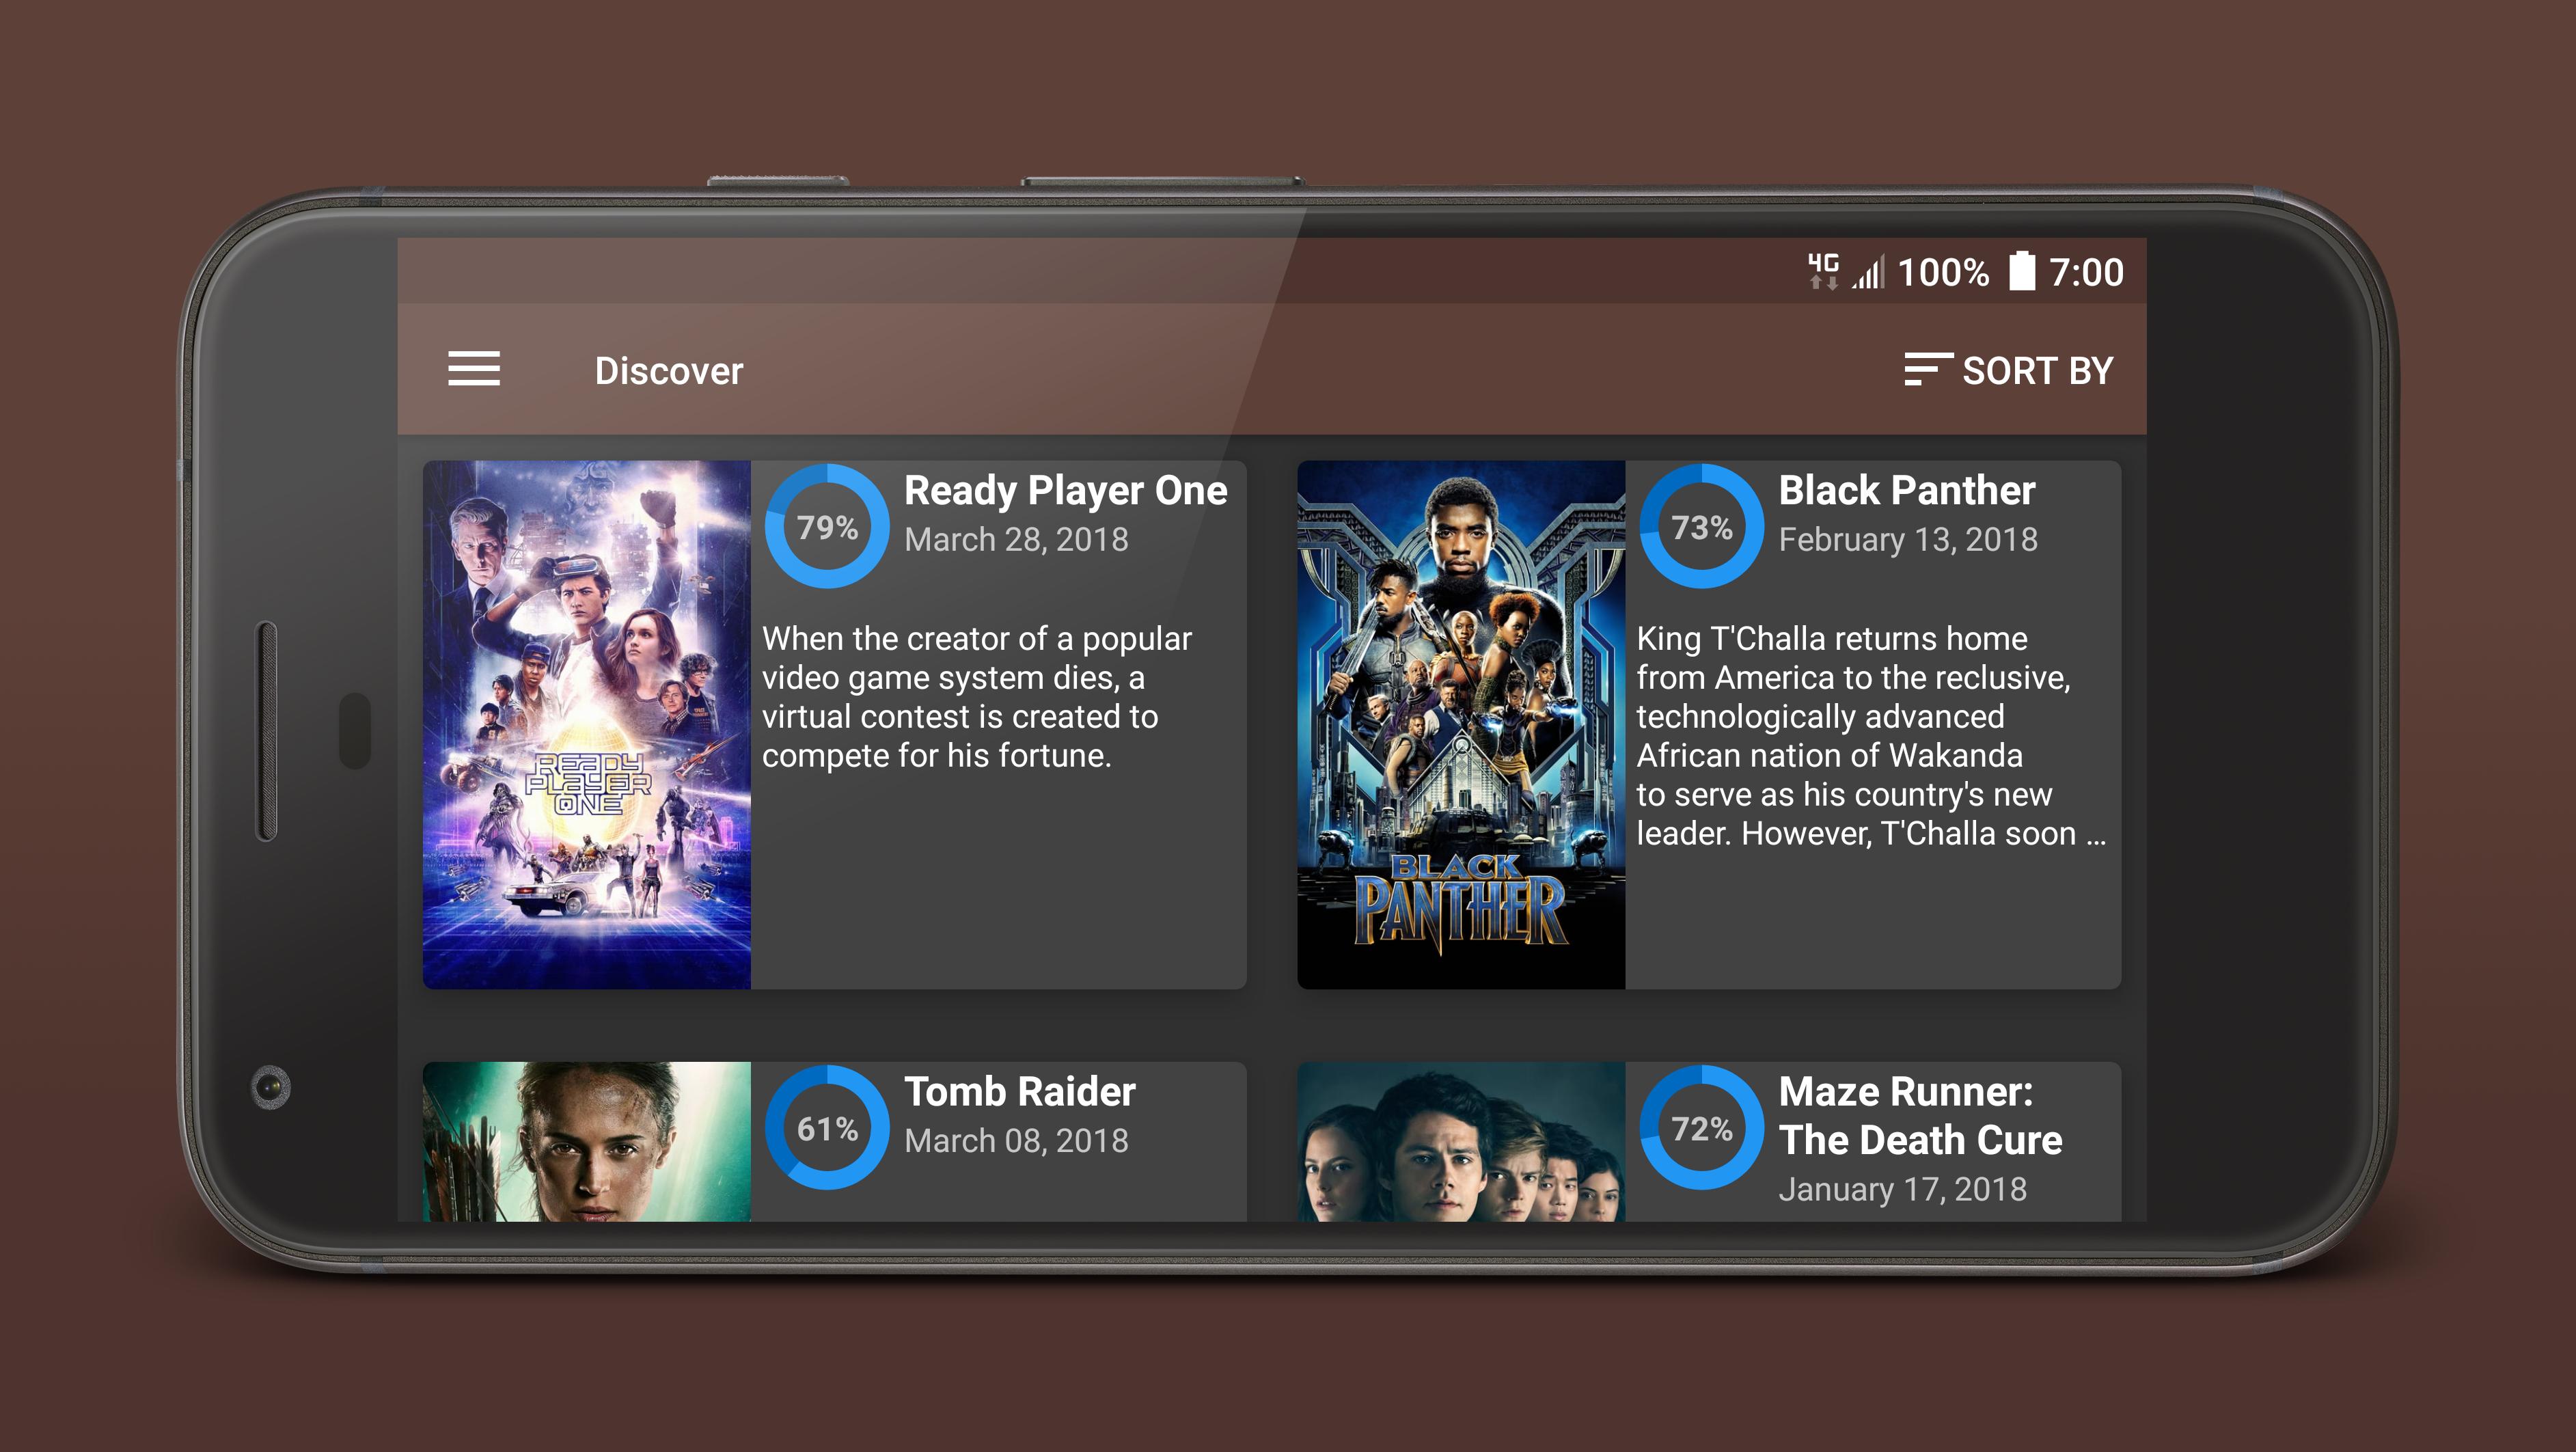Viewport: 2576px width, 1452px height.
Task: Open the Tomb Raider poster image
Action: 587,1141
